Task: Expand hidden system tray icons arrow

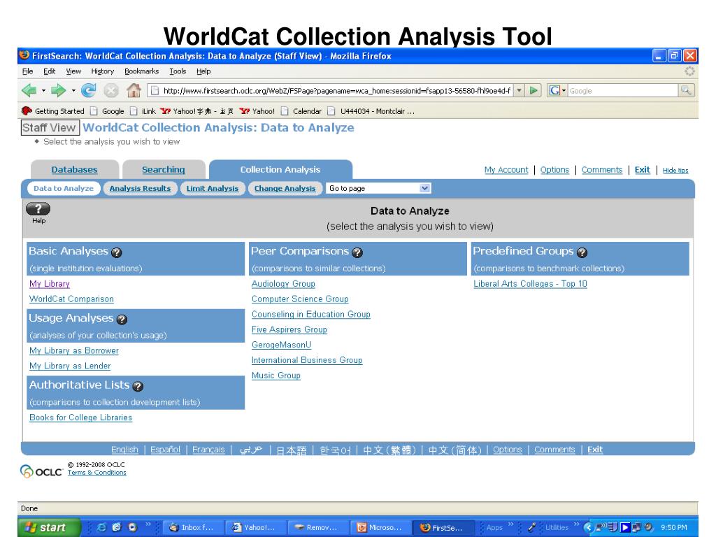Action: [x=588, y=527]
